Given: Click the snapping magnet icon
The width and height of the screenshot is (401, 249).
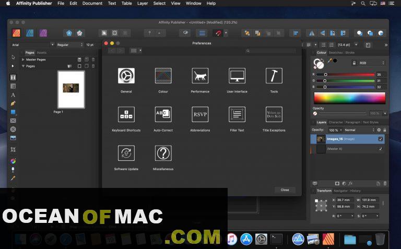Looking at the screenshot, I should (218, 33).
